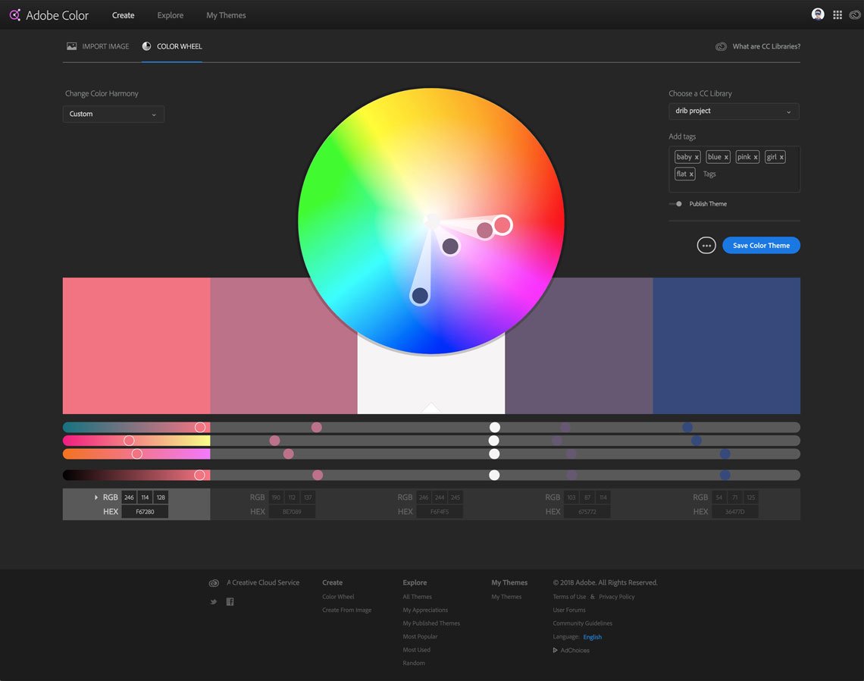
Task: Click the Save Color Theme button
Action: coord(761,246)
